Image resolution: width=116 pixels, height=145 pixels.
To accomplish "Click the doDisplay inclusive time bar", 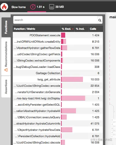I will [73, 98].
